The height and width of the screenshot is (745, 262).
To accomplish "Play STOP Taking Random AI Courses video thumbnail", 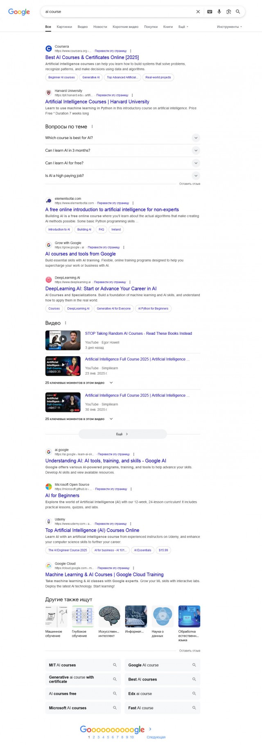I will [x=63, y=340].
